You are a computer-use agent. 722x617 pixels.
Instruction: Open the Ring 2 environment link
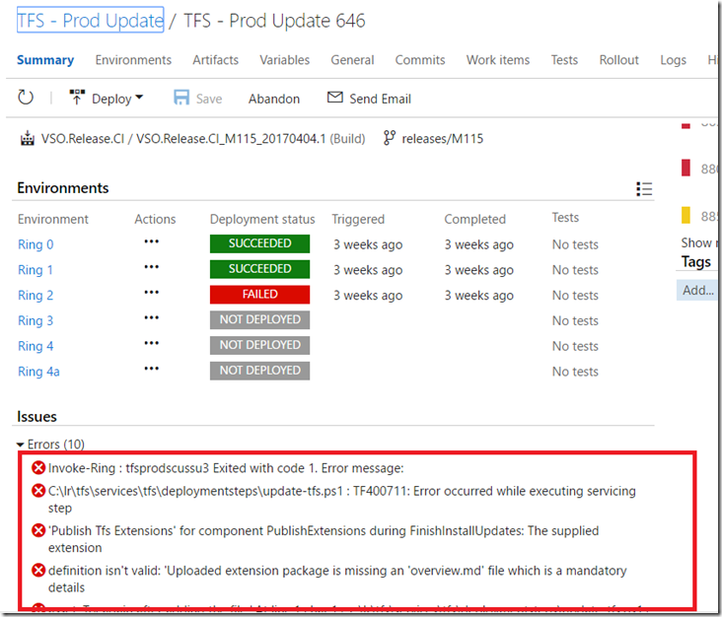tap(36, 295)
